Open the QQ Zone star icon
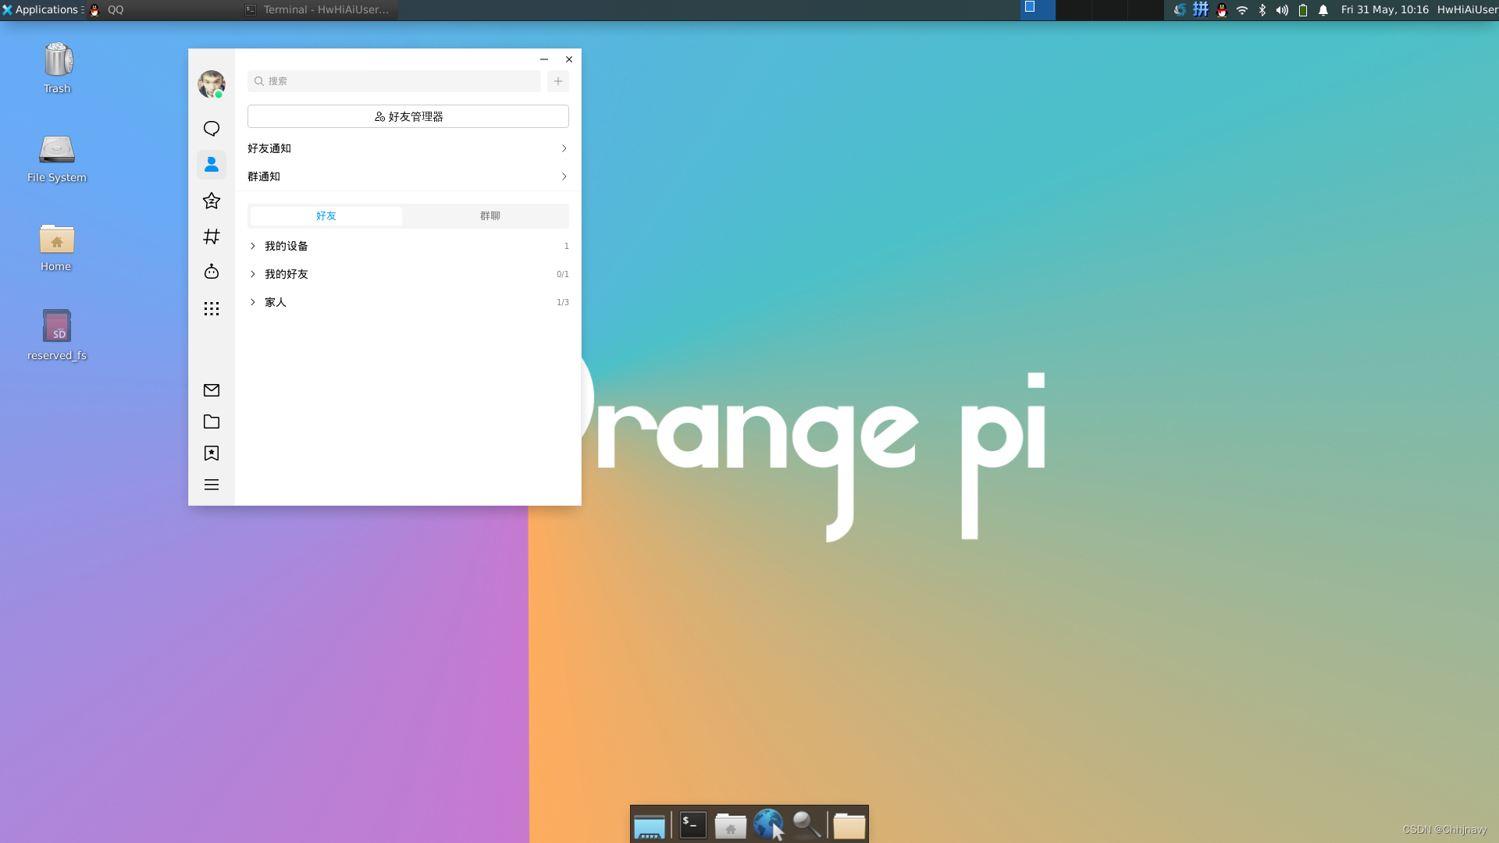 212,201
